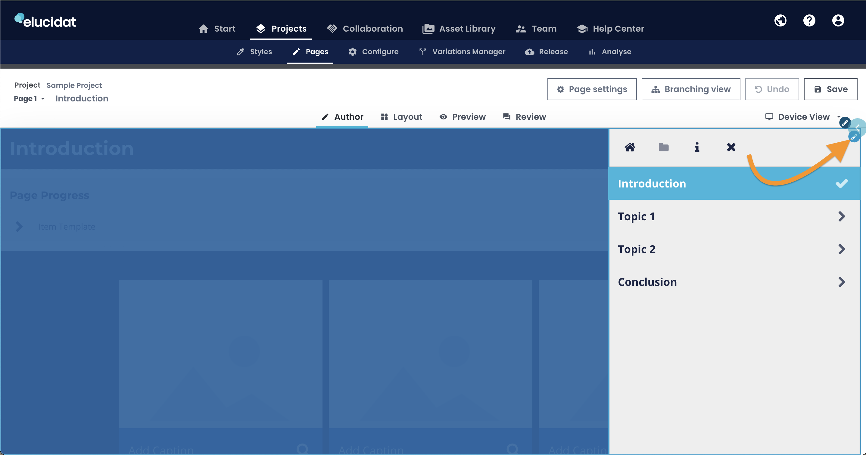Image resolution: width=866 pixels, height=455 pixels.
Task: Open the Help Center
Action: click(x=610, y=29)
